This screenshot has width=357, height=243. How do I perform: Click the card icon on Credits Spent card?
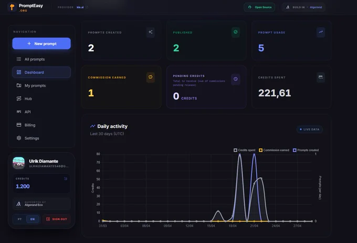(x=321, y=77)
